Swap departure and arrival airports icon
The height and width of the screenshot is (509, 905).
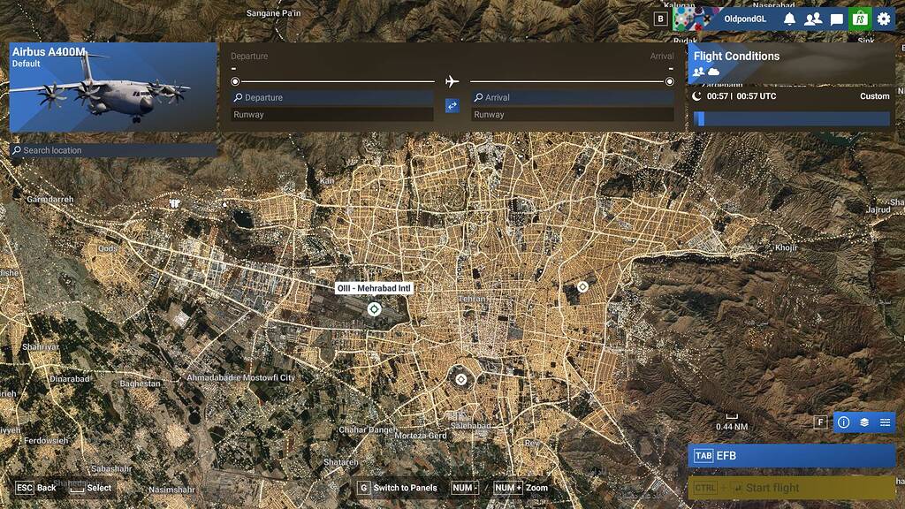tap(451, 105)
